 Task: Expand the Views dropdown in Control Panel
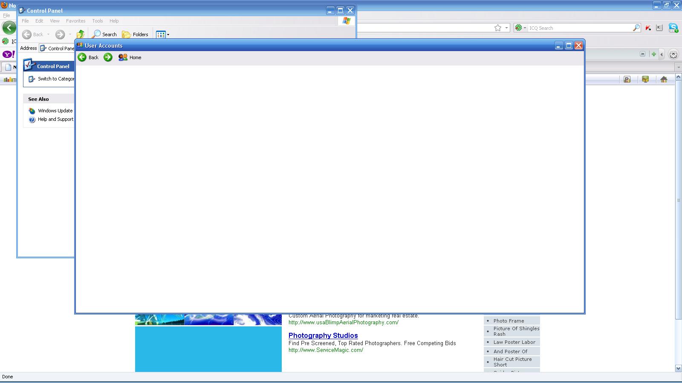168,34
